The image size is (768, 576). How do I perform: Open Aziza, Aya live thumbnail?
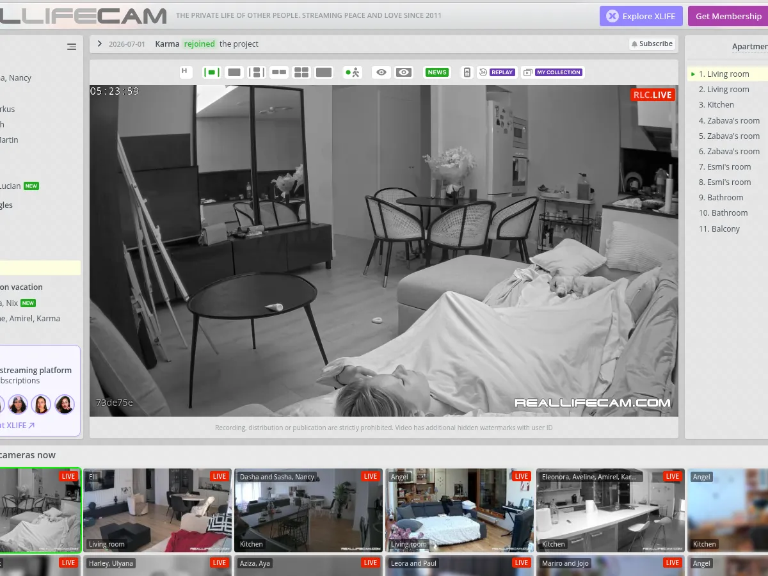(308, 566)
